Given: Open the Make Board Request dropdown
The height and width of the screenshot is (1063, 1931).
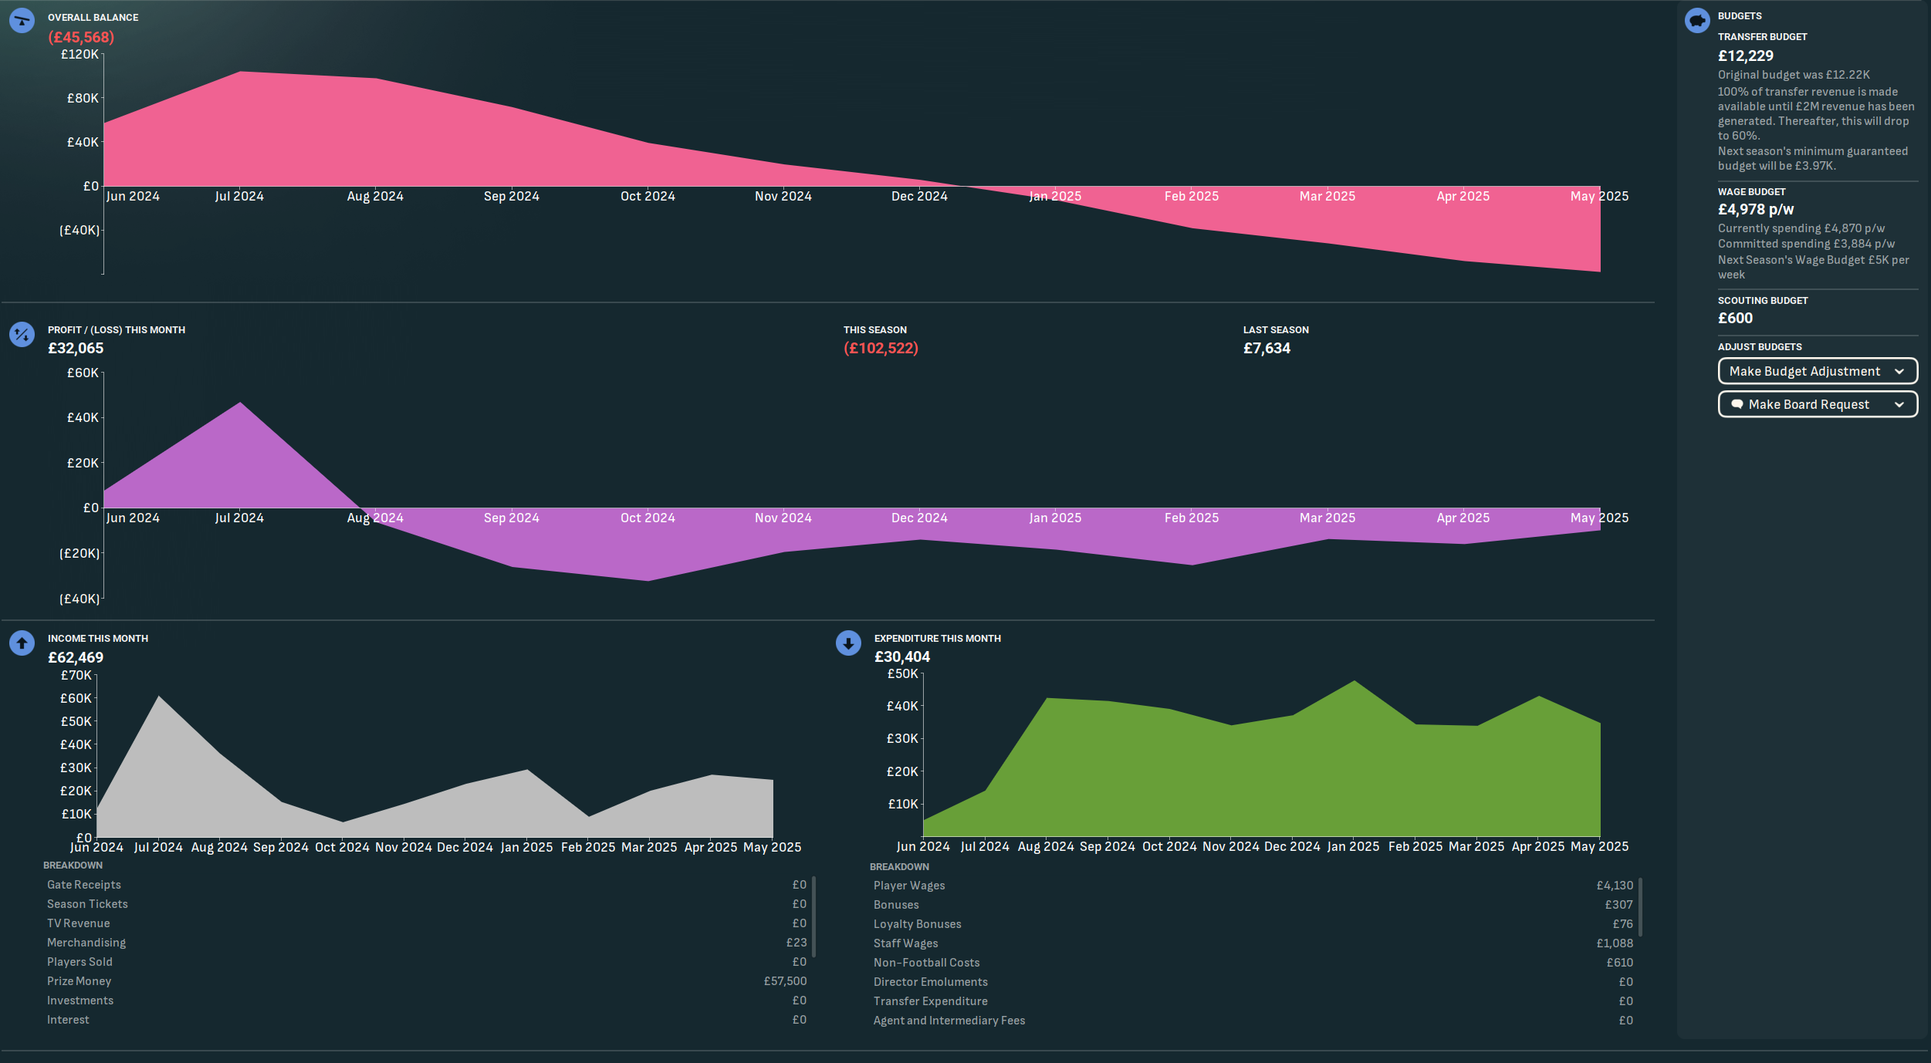Looking at the screenshot, I should [1808, 404].
